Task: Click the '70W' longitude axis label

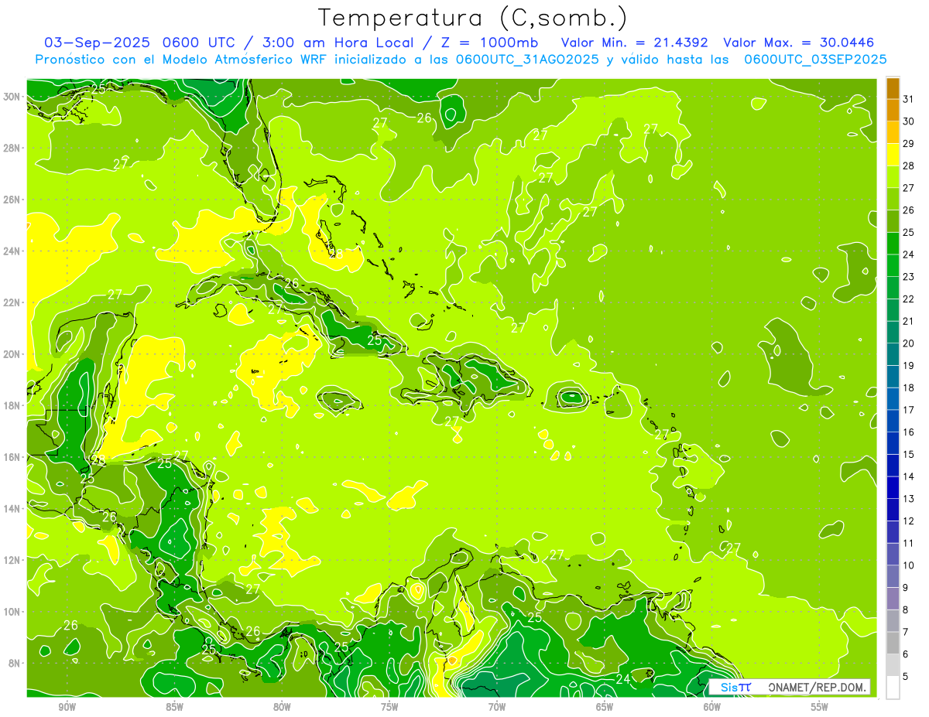Action: (497, 707)
